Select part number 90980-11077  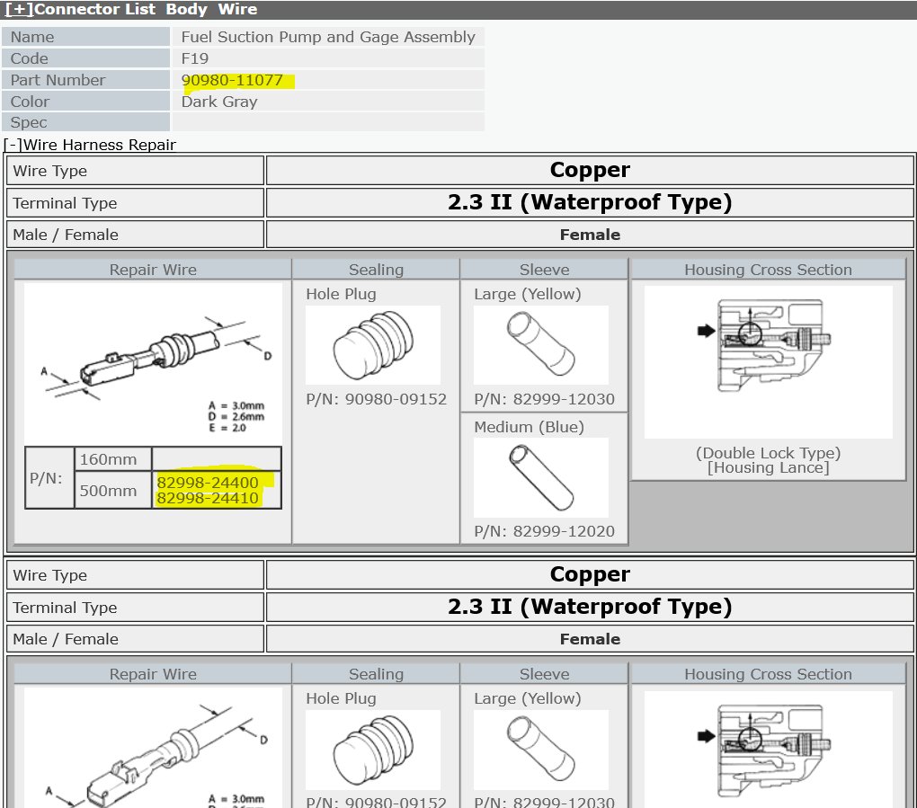tap(232, 80)
